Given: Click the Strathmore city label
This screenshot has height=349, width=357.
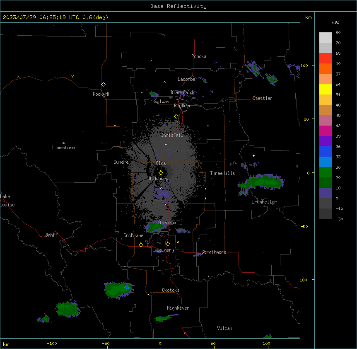Looking at the screenshot, I should click(x=214, y=252).
